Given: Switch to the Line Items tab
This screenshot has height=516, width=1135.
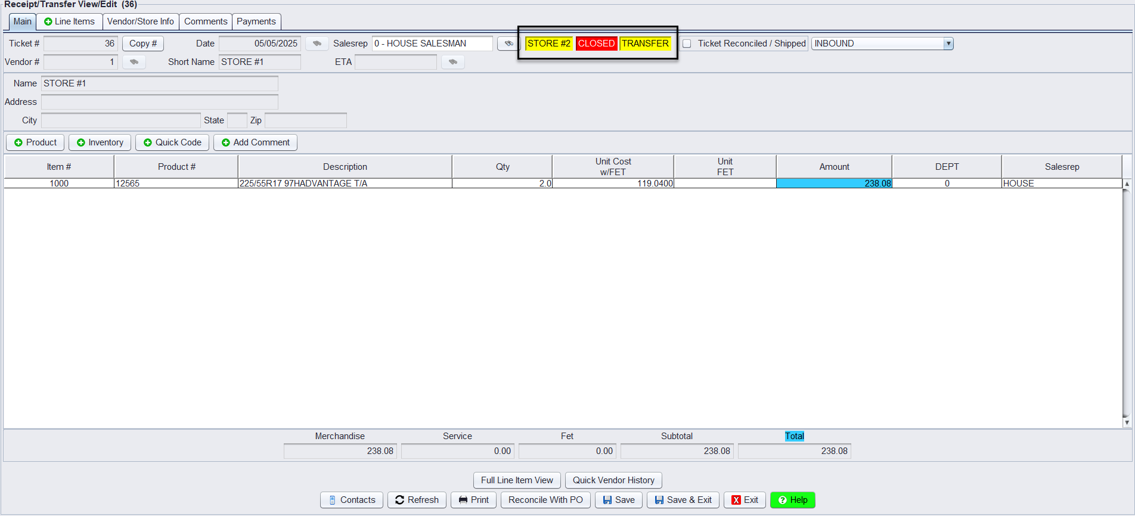Looking at the screenshot, I should (69, 21).
